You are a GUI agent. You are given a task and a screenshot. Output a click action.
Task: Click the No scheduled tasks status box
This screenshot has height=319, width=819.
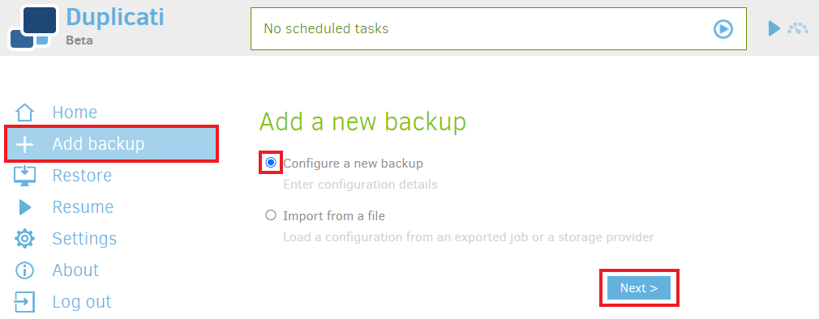(499, 28)
